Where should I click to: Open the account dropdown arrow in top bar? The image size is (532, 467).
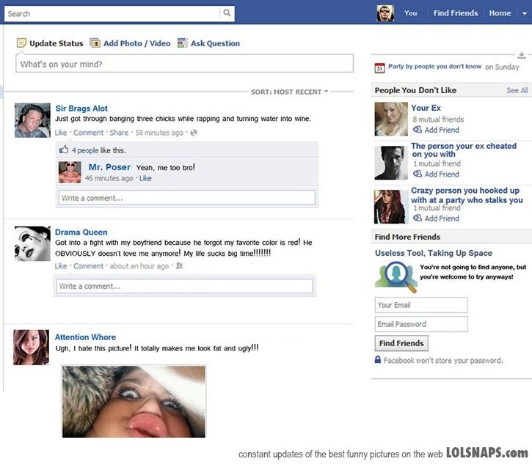(x=525, y=13)
